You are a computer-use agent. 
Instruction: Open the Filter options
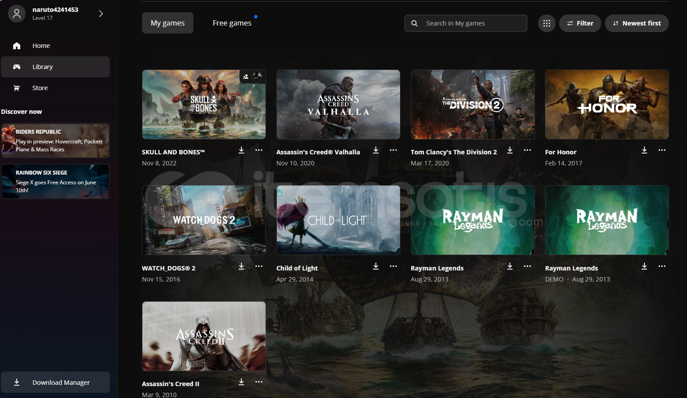[x=580, y=23]
